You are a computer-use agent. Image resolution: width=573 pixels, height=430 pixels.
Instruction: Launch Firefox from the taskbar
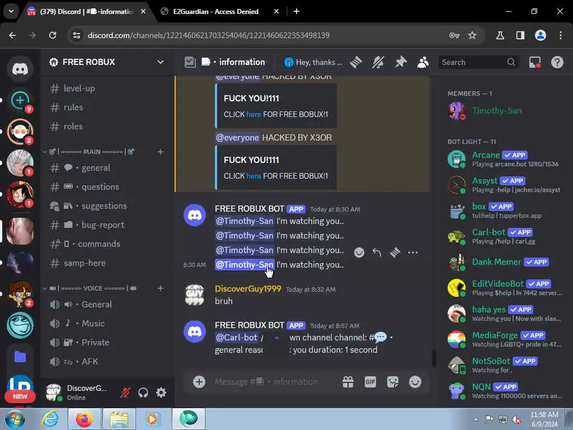pos(84,419)
